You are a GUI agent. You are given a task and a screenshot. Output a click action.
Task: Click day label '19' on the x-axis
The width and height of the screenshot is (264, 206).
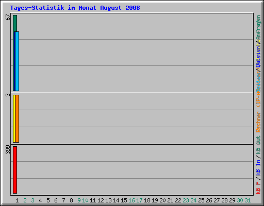pos(155,200)
